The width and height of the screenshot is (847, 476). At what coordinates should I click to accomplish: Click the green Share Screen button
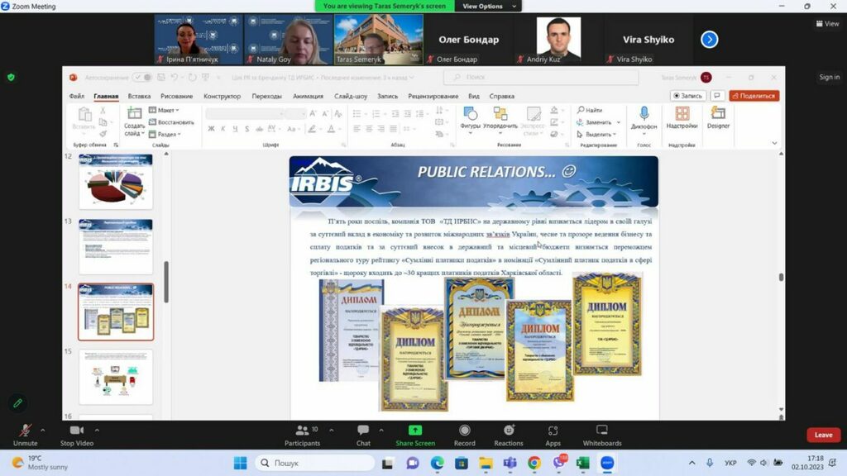[x=415, y=431]
